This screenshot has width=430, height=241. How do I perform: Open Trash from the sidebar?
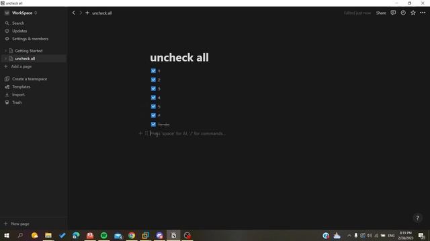[17, 102]
